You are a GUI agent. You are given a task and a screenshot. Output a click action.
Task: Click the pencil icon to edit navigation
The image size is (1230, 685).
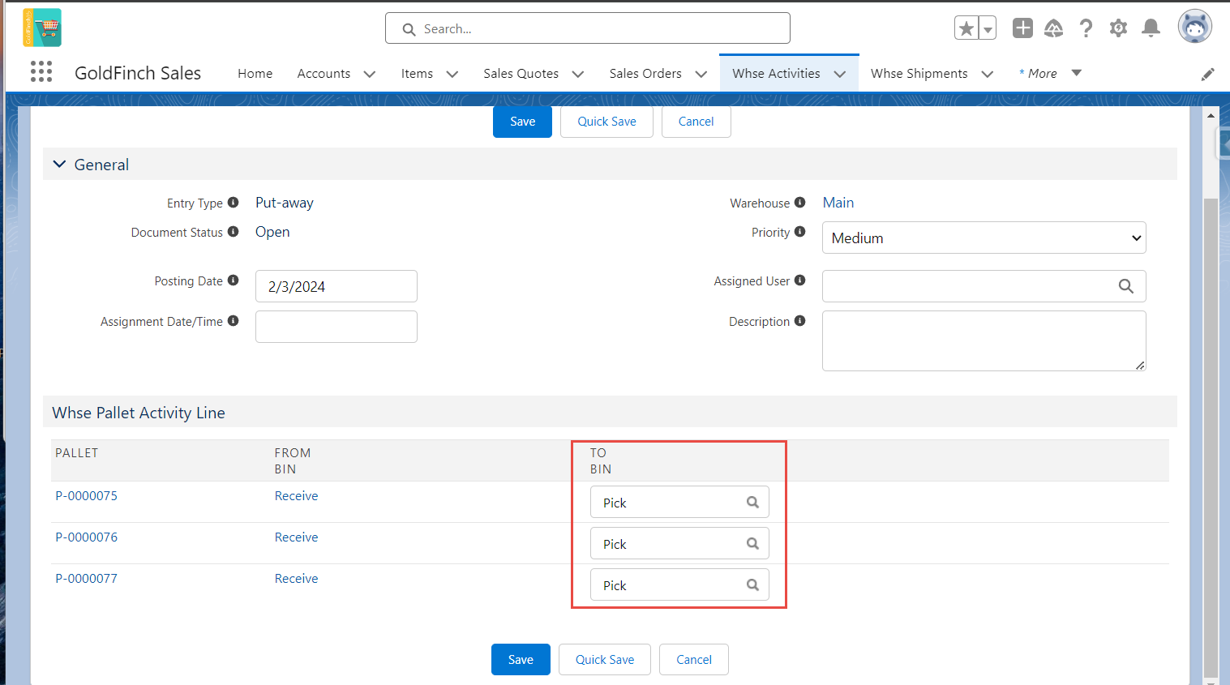click(x=1207, y=74)
